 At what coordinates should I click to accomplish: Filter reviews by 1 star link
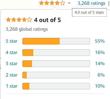[x=12, y=86]
